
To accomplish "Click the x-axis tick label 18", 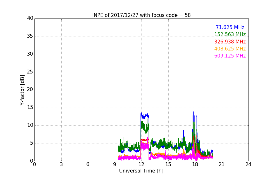I will point(195,165).
